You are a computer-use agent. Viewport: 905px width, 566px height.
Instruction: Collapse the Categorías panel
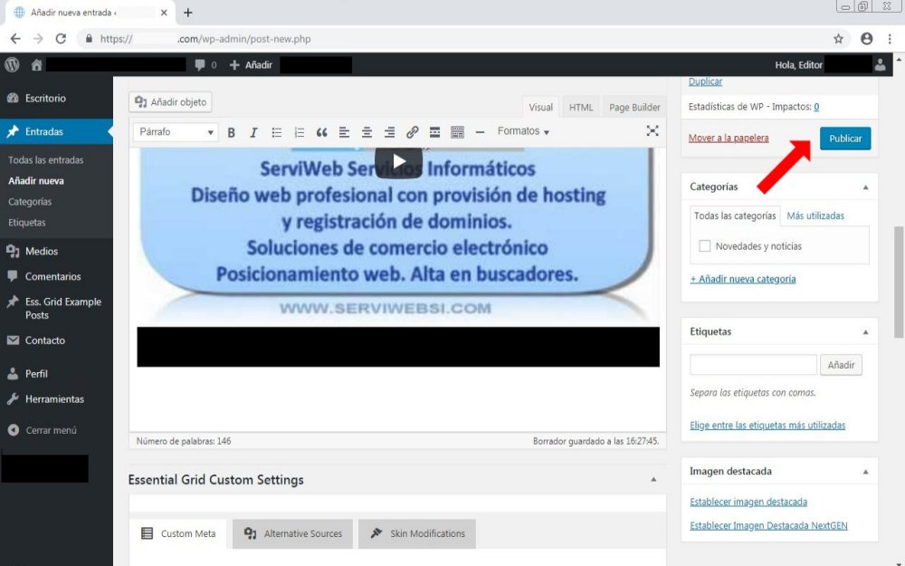[865, 187]
